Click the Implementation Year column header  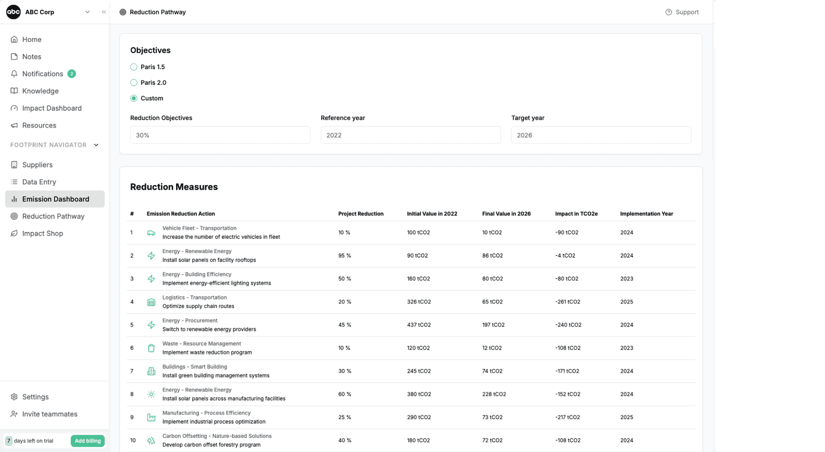pos(646,214)
